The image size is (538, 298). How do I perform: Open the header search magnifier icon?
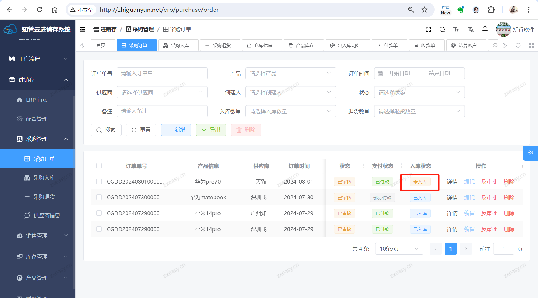coord(442,29)
